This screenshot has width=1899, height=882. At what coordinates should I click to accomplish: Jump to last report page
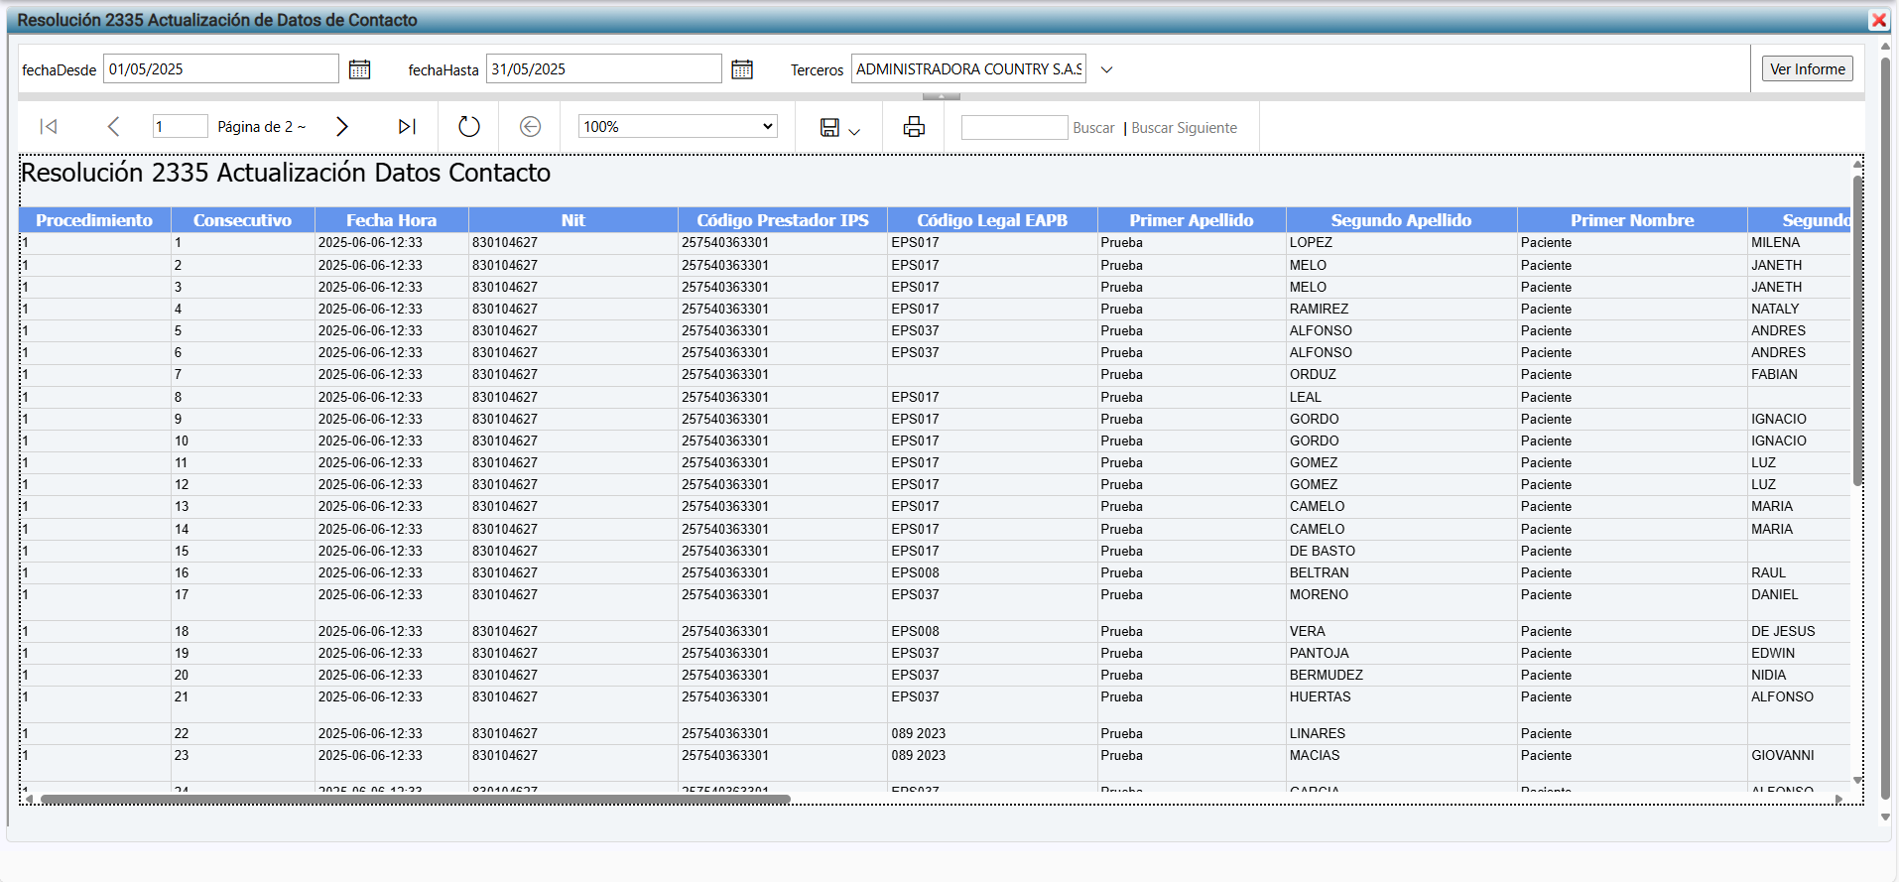click(x=407, y=127)
